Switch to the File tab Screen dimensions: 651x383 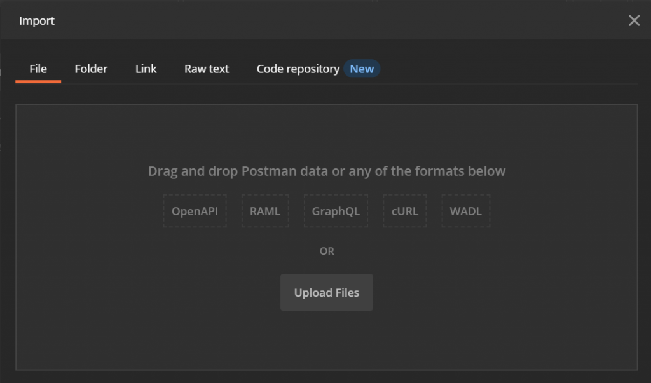[38, 69]
